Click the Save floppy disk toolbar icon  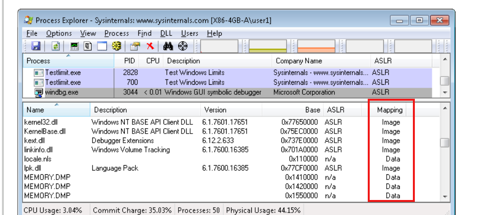36,46
